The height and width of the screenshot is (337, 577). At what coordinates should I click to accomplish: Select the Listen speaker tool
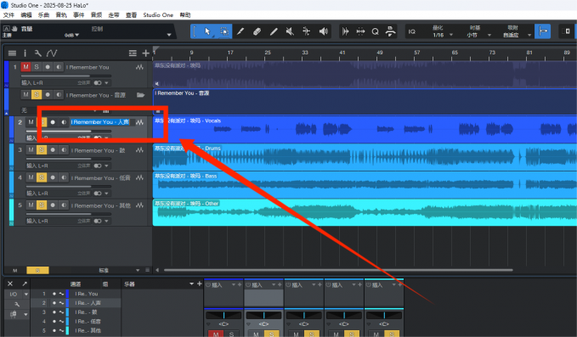[x=324, y=31]
